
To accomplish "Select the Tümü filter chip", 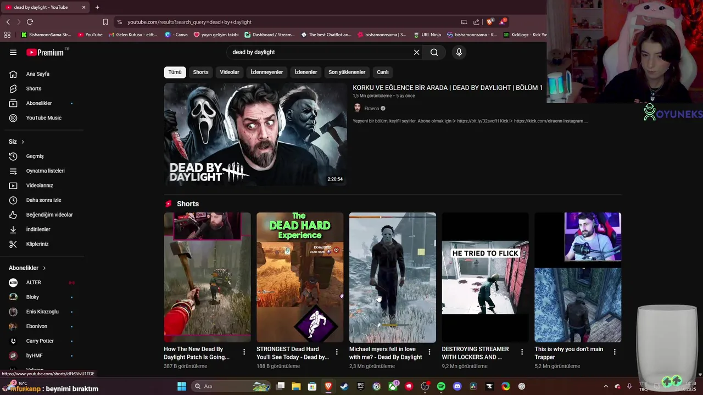I will pos(175,72).
